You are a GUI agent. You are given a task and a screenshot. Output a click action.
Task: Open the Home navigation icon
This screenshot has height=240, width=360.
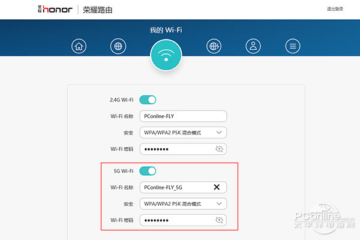pyautogui.click(x=79, y=46)
